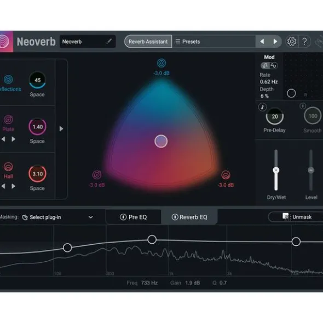Select the mid EQ node near 733 Hz
Screen dimensions: 323x323
152,239
